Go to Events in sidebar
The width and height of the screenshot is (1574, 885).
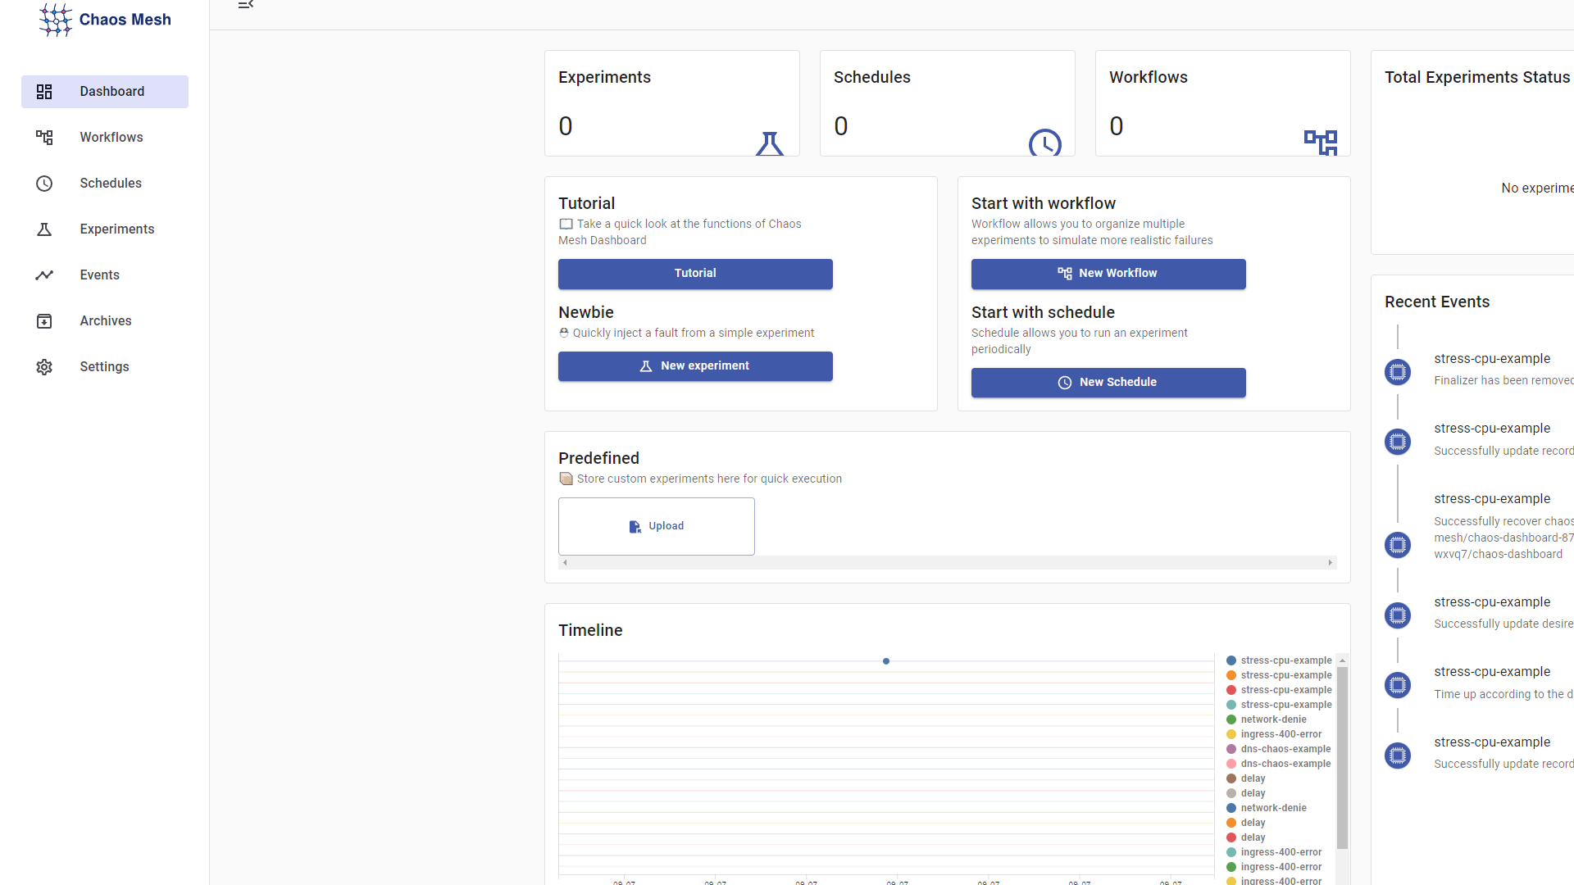tap(99, 275)
